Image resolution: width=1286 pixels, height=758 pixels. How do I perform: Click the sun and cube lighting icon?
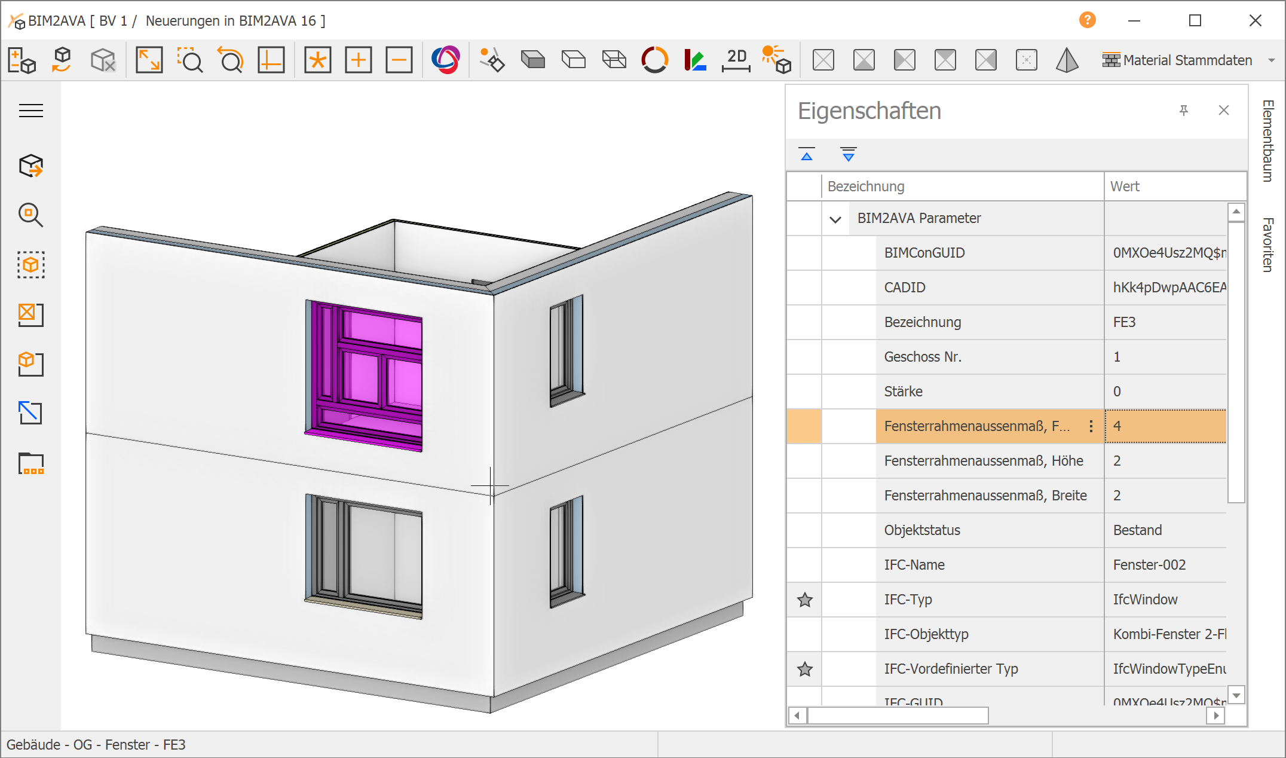(776, 60)
